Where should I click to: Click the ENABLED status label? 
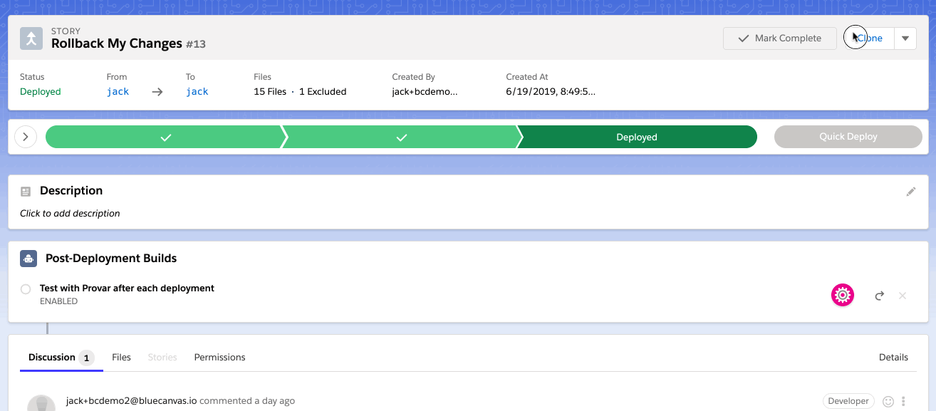(x=59, y=301)
